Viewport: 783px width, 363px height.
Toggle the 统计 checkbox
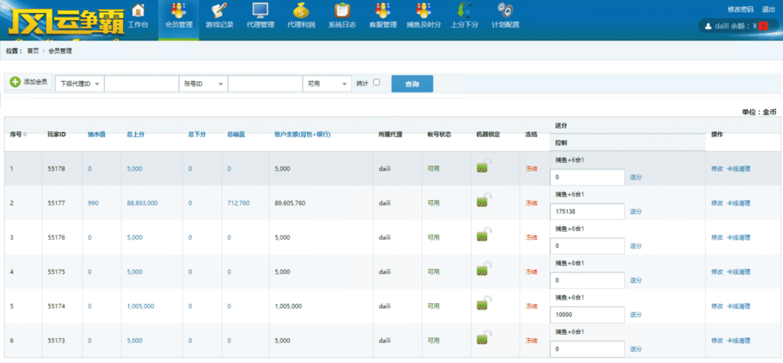tap(376, 83)
